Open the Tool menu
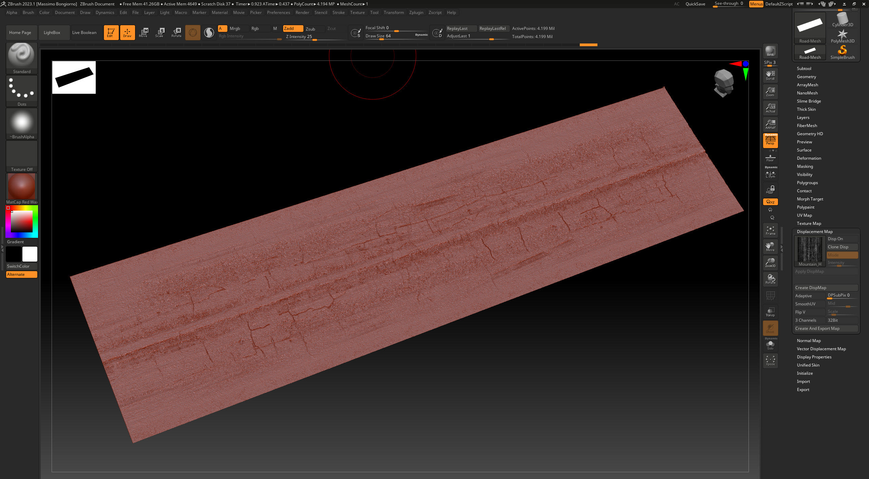Viewport: 869px width, 479px height. 374,13
